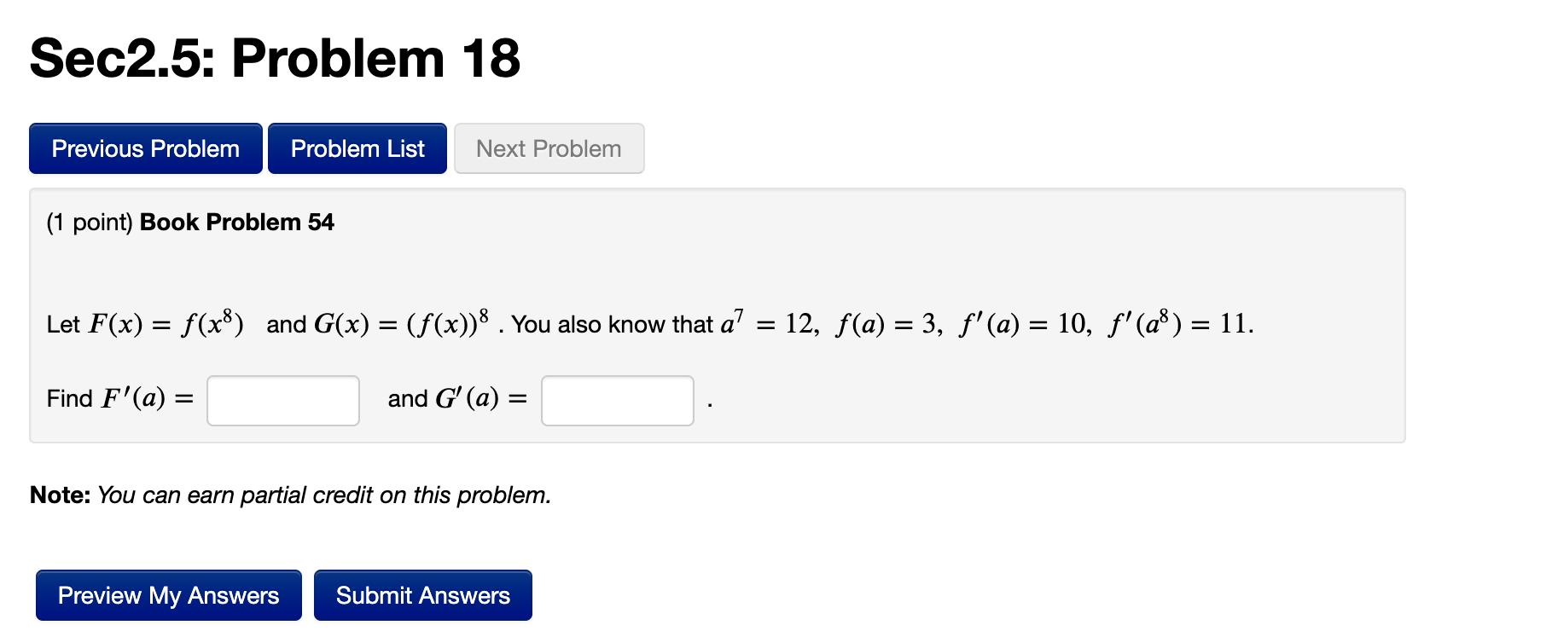The width and height of the screenshot is (1552, 631).
Task: Click the F'(a) input to type answer
Action: 282,399
